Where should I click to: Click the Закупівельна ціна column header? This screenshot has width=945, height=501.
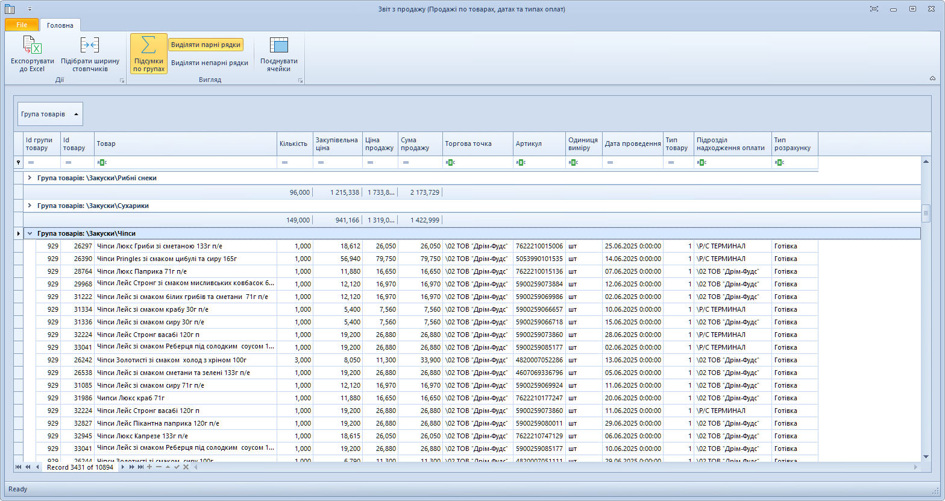click(x=337, y=143)
